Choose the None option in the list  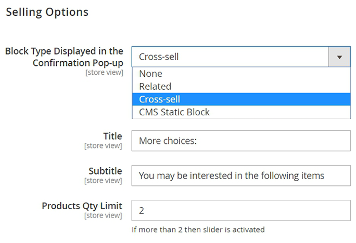(150, 74)
